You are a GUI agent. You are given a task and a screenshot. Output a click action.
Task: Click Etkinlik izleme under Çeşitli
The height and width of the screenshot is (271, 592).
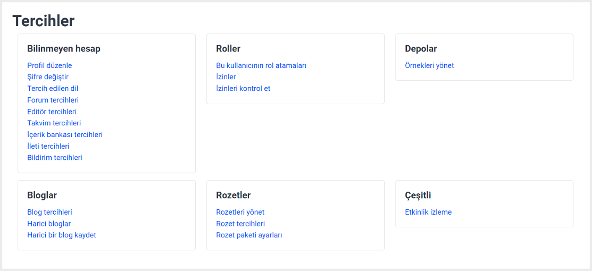tap(428, 212)
